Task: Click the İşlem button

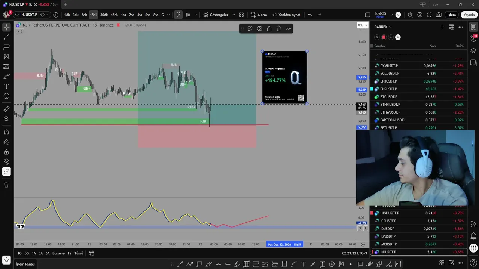Action: [452, 15]
